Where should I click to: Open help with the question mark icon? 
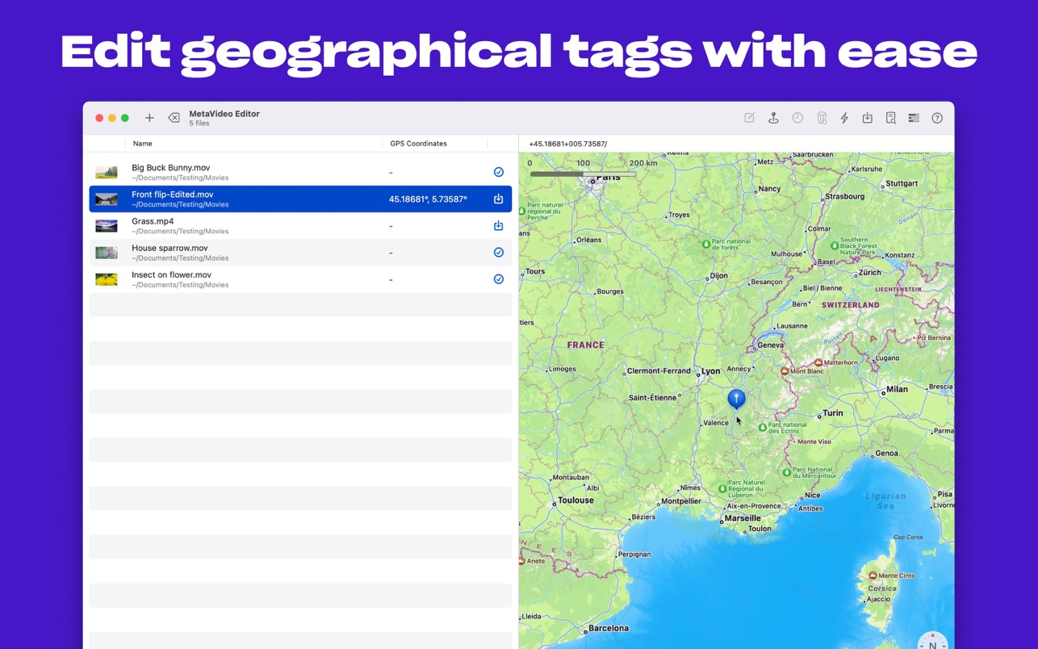[937, 118]
